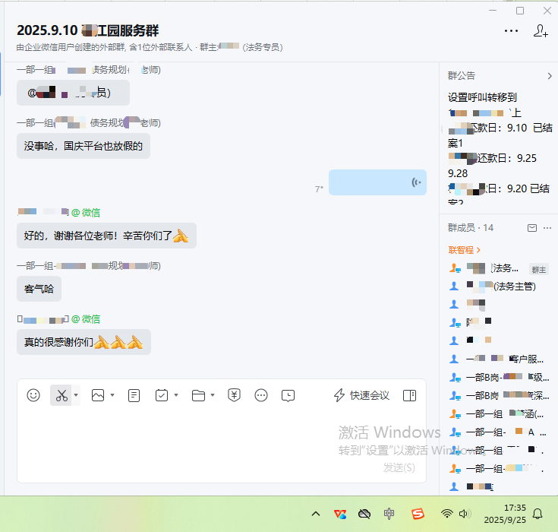Click the volume speaker tray icon

464,514
